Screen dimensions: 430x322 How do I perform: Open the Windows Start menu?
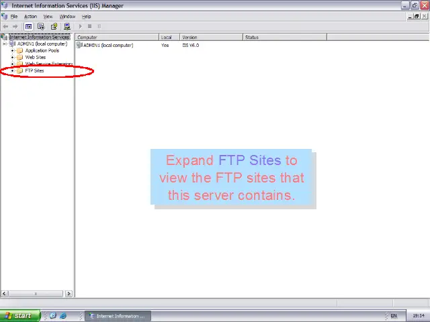pos(20,316)
